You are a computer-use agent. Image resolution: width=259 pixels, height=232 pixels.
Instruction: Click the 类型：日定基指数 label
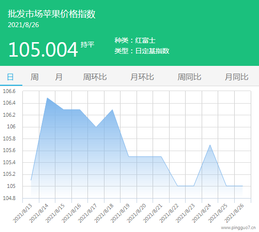pos(142,51)
